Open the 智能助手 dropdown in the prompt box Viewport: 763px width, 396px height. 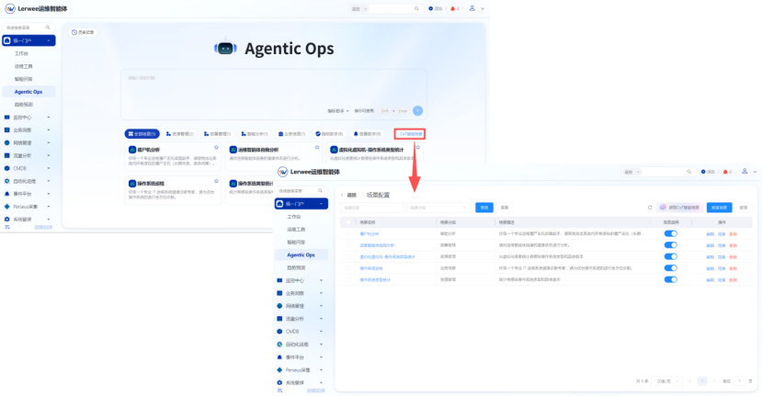coord(338,111)
